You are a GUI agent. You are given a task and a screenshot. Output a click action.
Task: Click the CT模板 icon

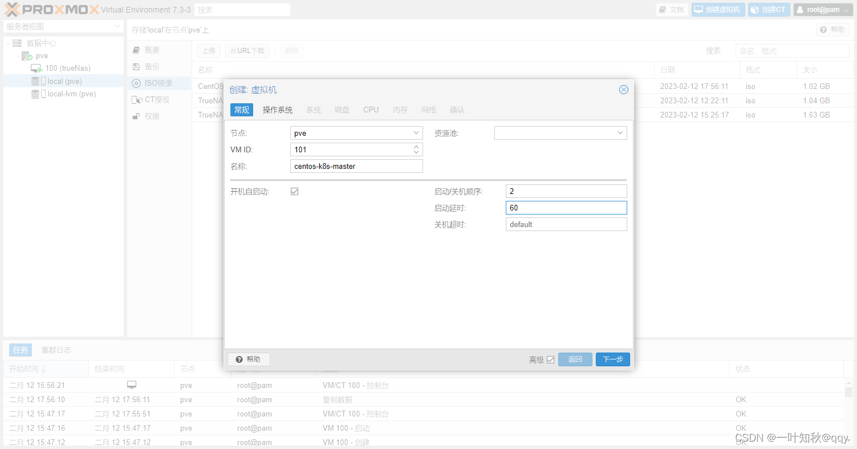pyautogui.click(x=137, y=100)
